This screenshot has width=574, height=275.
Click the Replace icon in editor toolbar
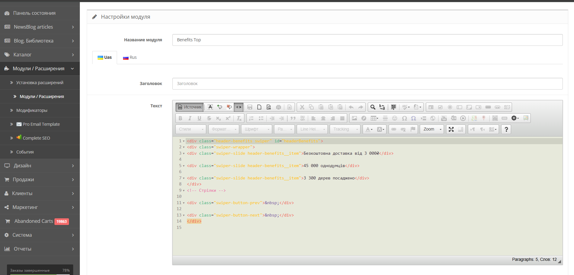(x=382, y=107)
